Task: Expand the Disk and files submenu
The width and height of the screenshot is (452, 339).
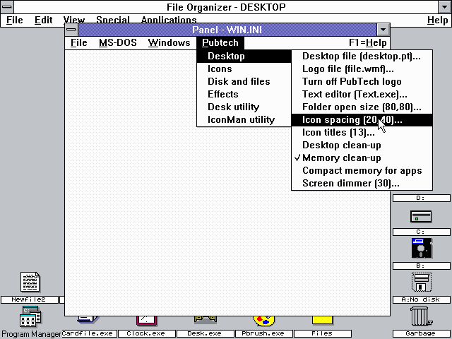Action: pyautogui.click(x=244, y=82)
